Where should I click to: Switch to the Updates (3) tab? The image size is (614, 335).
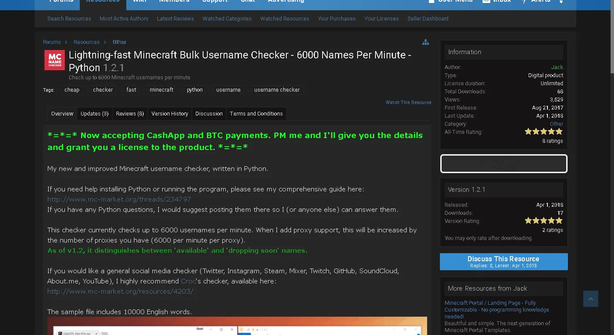(x=94, y=114)
